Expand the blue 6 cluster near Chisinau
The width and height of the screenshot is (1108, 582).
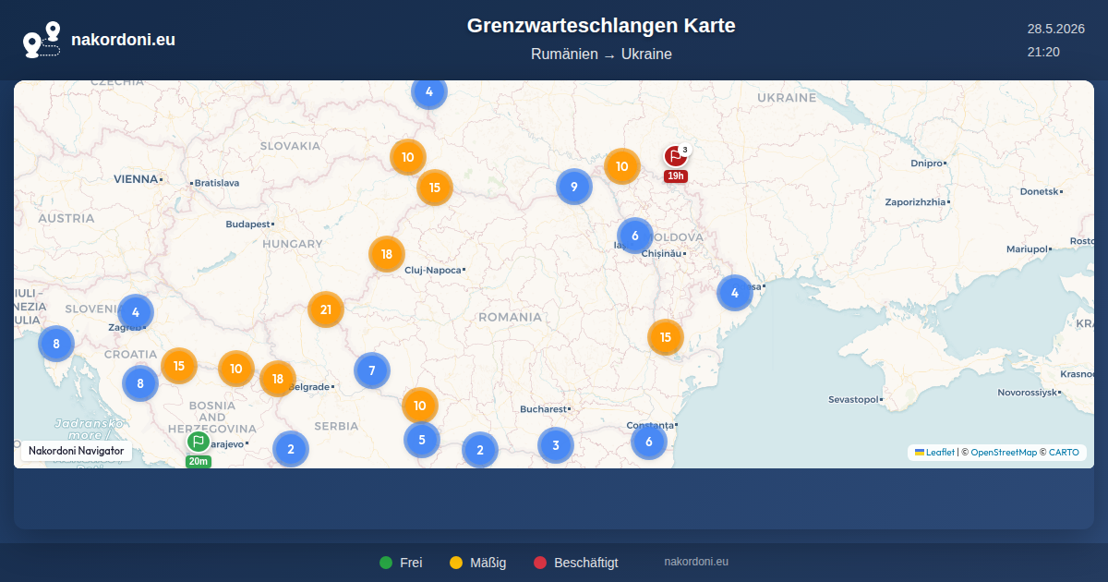click(x=635, y=236)
